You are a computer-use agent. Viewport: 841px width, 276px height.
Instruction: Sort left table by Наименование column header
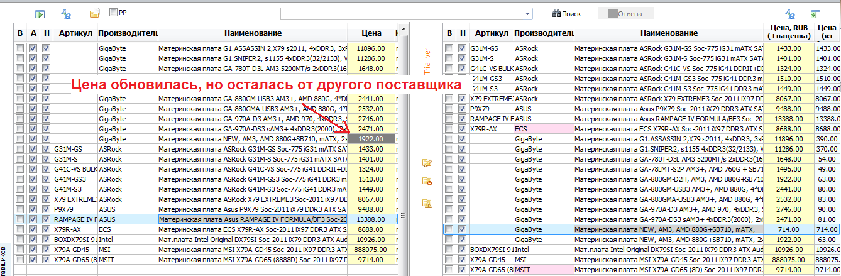pos(251,33)
